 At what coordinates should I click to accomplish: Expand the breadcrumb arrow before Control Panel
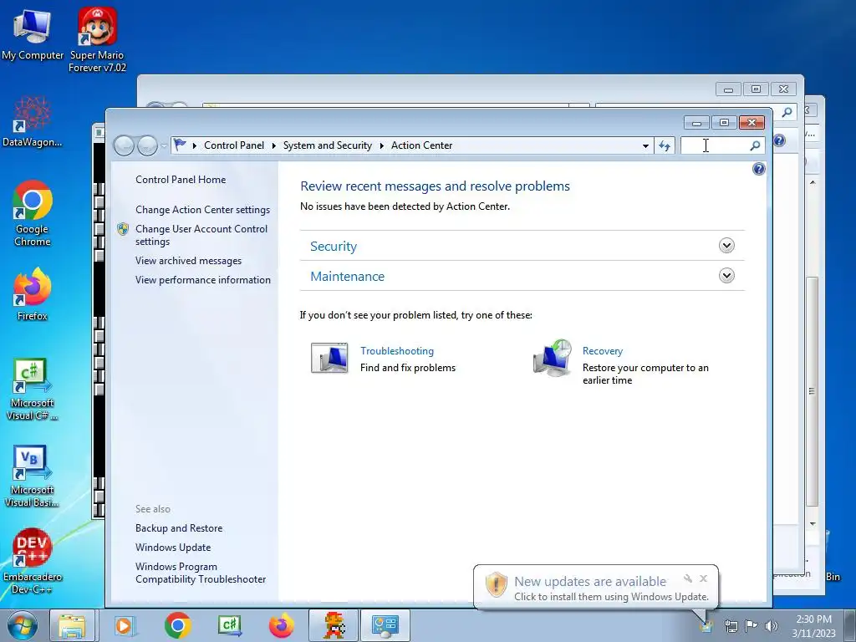coord(194,145)
